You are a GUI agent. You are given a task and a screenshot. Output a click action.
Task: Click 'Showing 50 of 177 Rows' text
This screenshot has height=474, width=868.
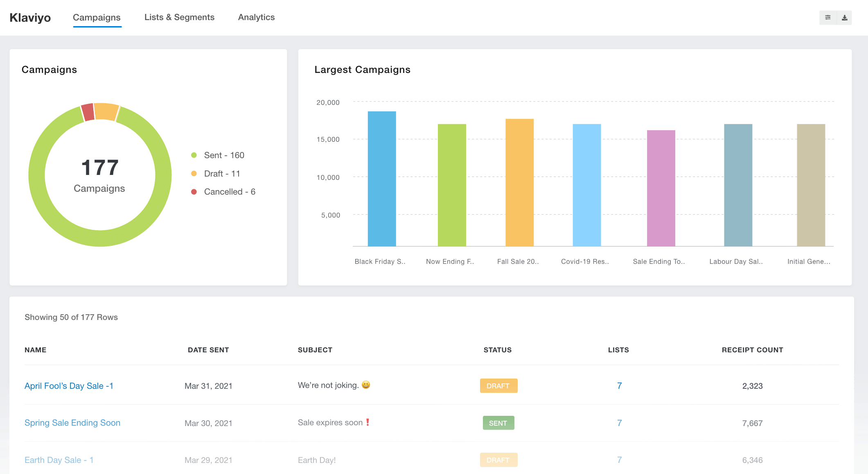tap(71, 317)
